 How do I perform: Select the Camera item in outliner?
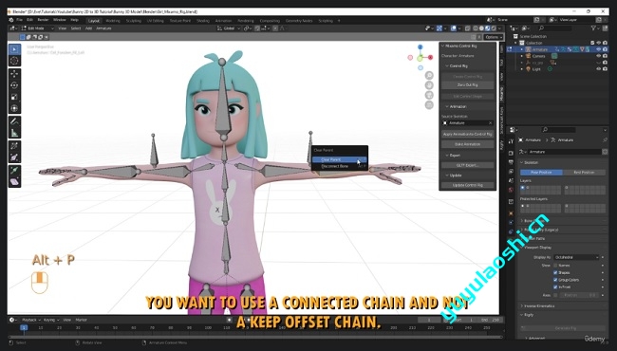pos(539,56)
